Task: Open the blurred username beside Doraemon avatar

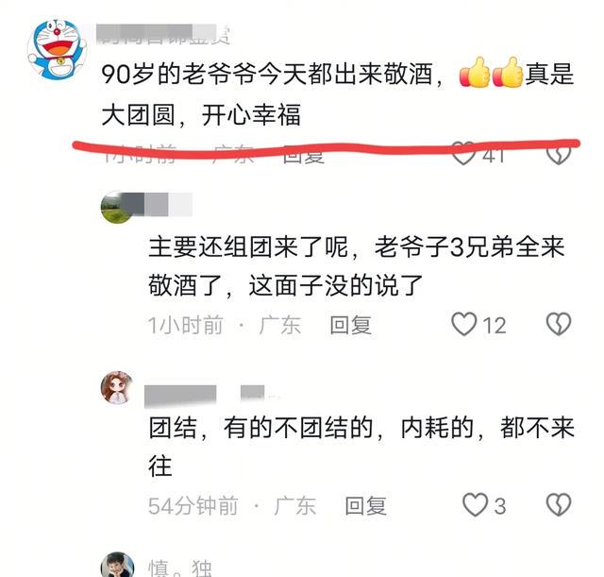Action: [x=163, y=34]
